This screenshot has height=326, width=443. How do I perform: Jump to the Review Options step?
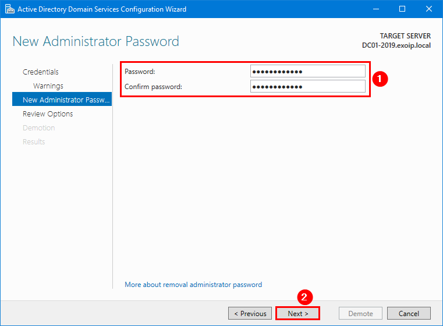tap(48, 114)
